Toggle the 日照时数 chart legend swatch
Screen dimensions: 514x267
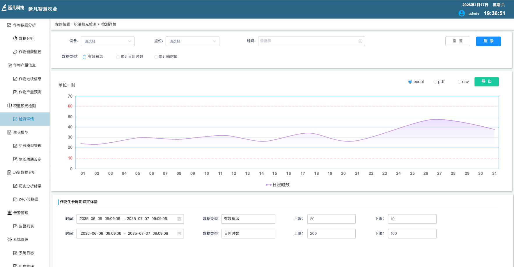[x=269, y=185]
